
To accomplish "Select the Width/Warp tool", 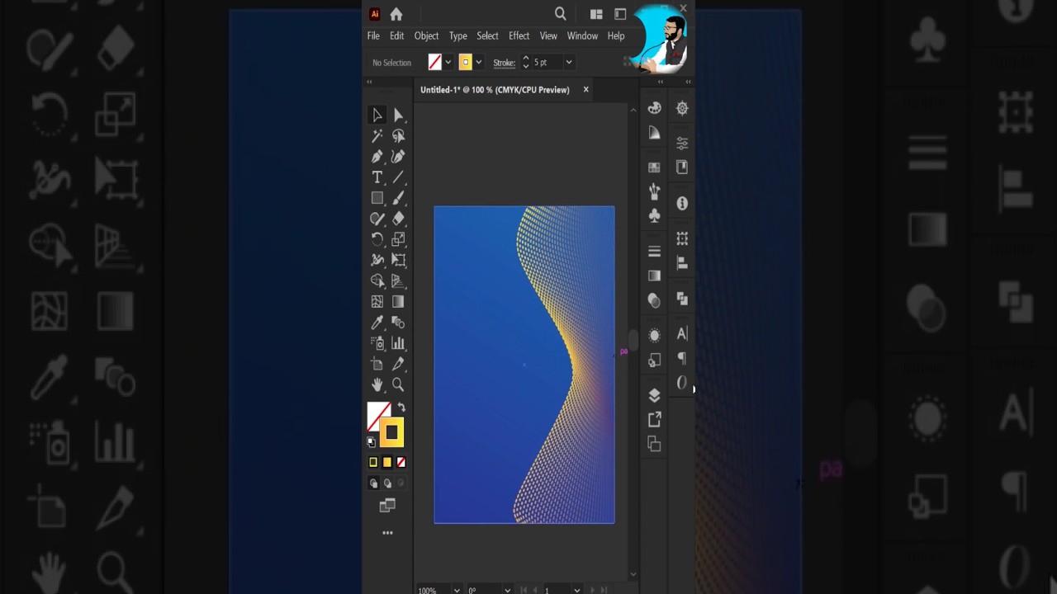I will click(x=377, y=260).
